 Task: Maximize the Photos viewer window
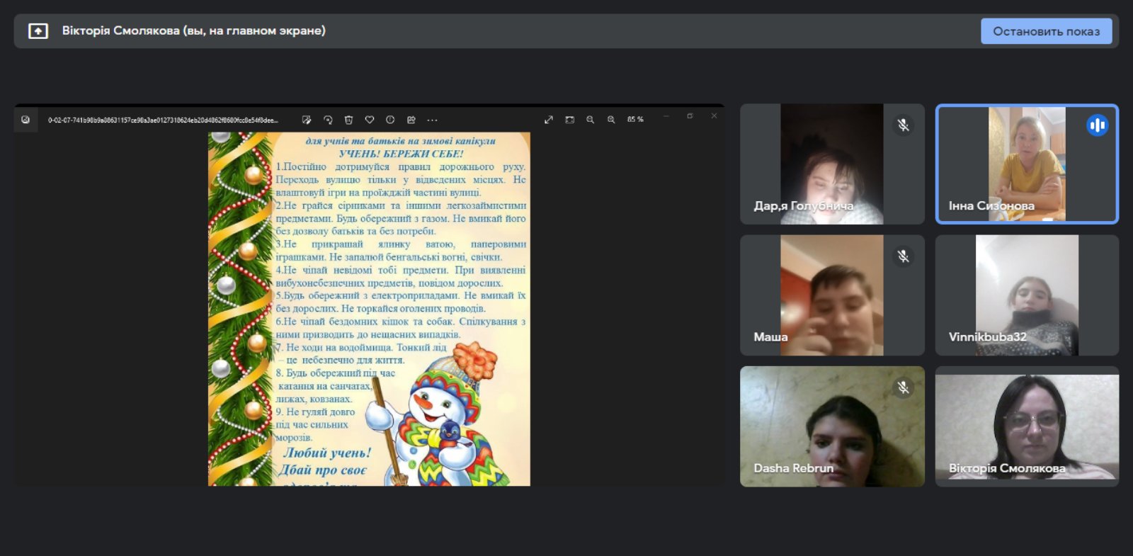tap(690, 115)
